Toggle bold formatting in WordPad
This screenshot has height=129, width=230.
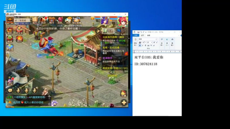click(140, 46)
